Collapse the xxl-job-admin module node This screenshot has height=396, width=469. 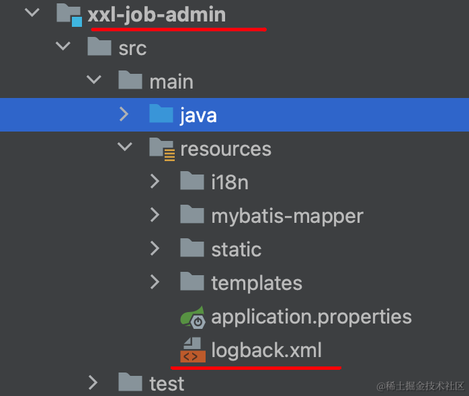(x=32, y=13)
